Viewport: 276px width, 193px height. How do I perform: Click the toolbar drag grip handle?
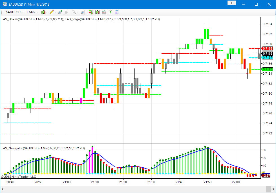(x=2, y=12)
